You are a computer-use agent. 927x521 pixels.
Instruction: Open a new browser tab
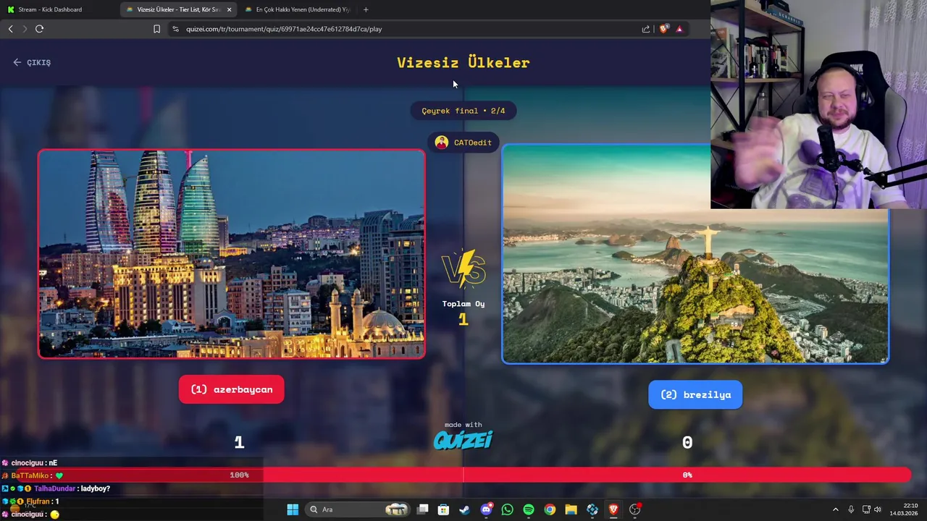pyautogui.click(x=366, y=9)
